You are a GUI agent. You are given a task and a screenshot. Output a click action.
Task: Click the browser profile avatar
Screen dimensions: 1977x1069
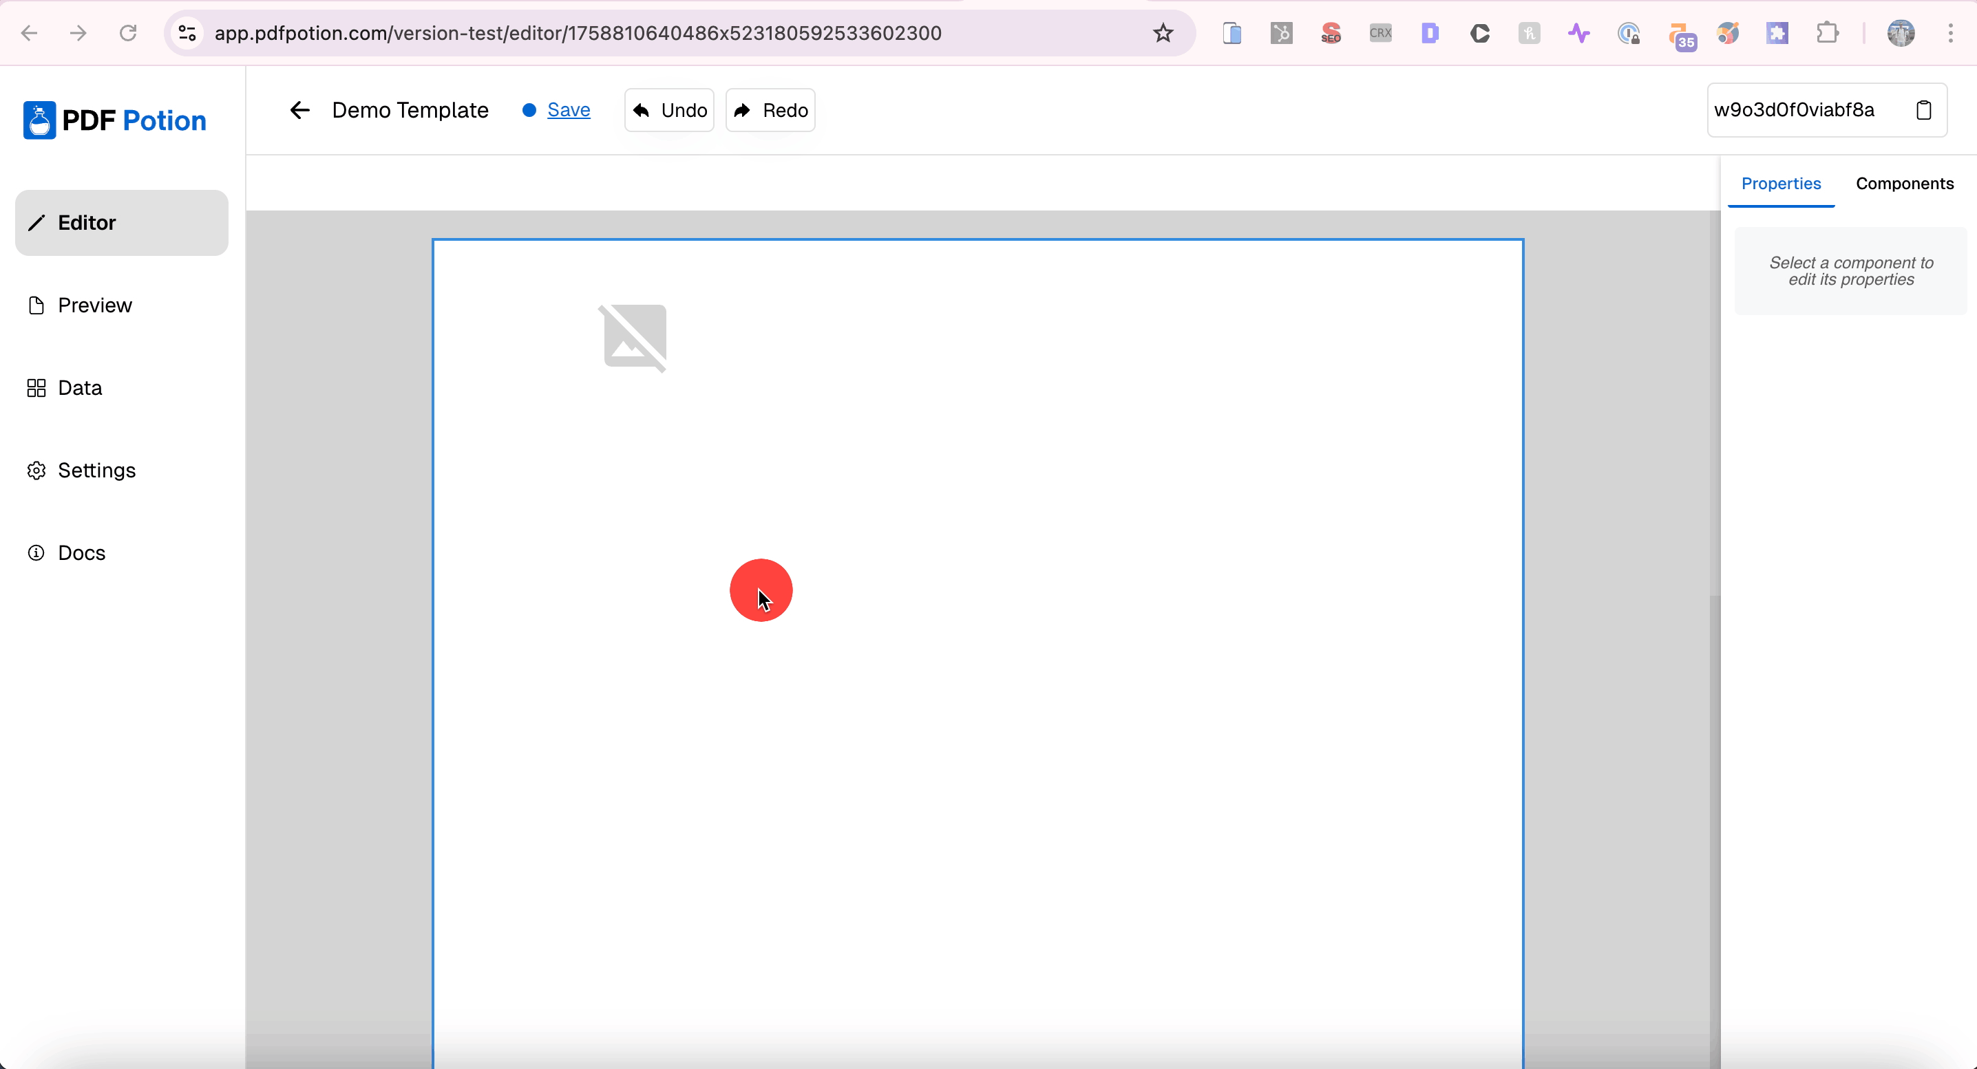coord(1901,33)
